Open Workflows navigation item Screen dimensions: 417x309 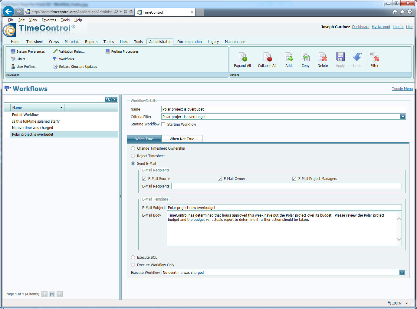pos(64,59)
